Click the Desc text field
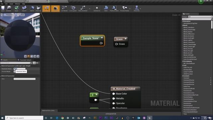This screenshot has width=213, height=120. click(x=25, y=79)
